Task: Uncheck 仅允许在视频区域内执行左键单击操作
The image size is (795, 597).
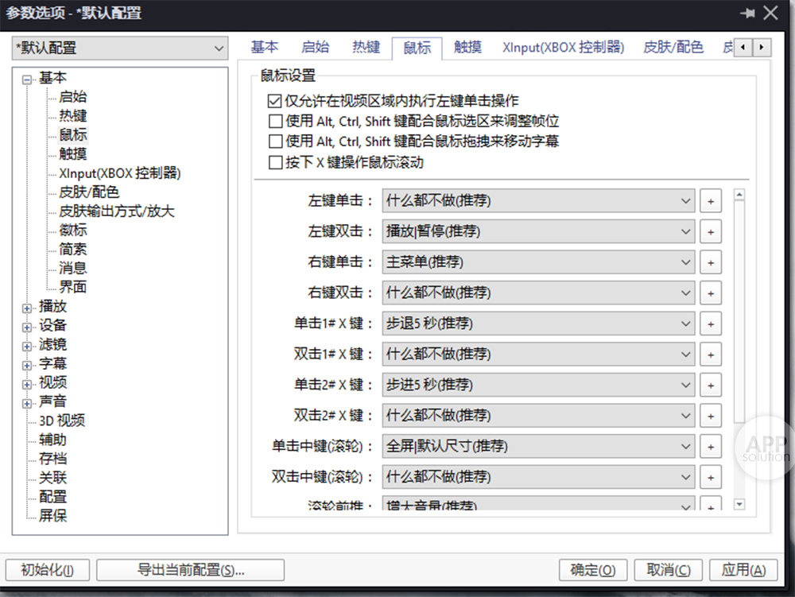Action: (x=275, y=101)
